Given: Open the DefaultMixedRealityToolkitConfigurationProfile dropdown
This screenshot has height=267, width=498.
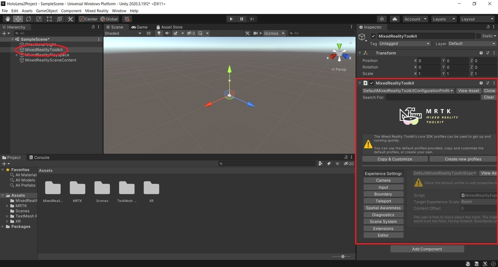Looking at the screenshot, I should click(408, 90).
